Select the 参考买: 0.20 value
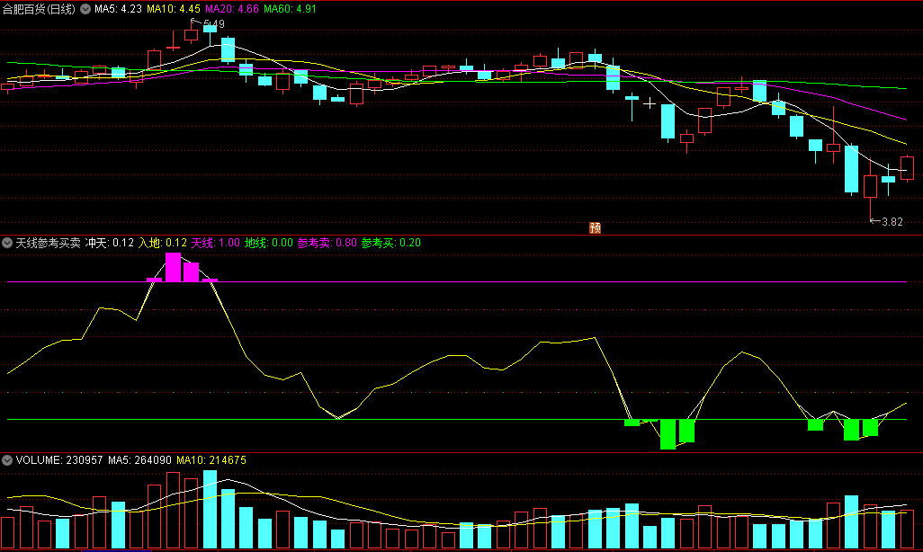 [390, 243]
